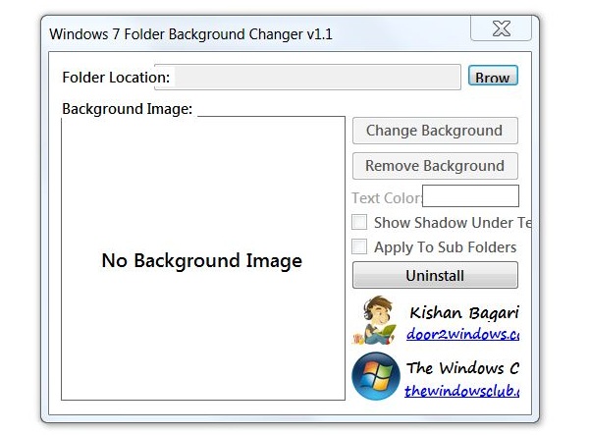Image resolution: width=589 pixels, height=435 pixels.
Task: Click the Browse button
Action: (493, 76)
